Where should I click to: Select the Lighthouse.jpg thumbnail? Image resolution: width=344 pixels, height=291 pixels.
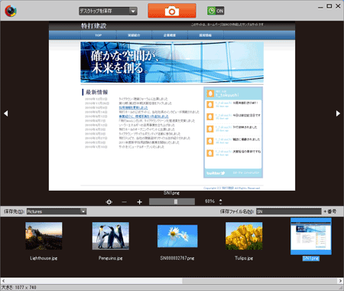point(44,236)
